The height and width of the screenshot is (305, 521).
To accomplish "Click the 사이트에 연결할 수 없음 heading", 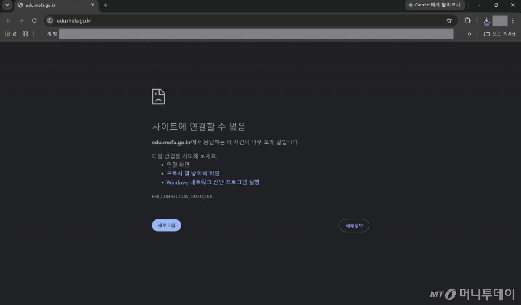I will pos(199,127).
